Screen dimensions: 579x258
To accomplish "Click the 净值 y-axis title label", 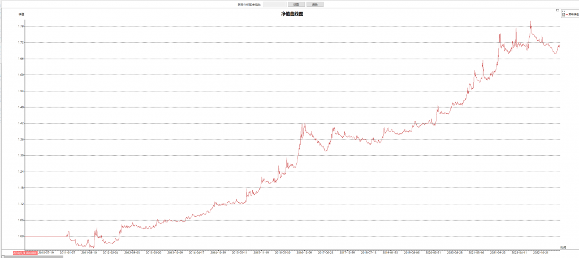I will (21, 14).
